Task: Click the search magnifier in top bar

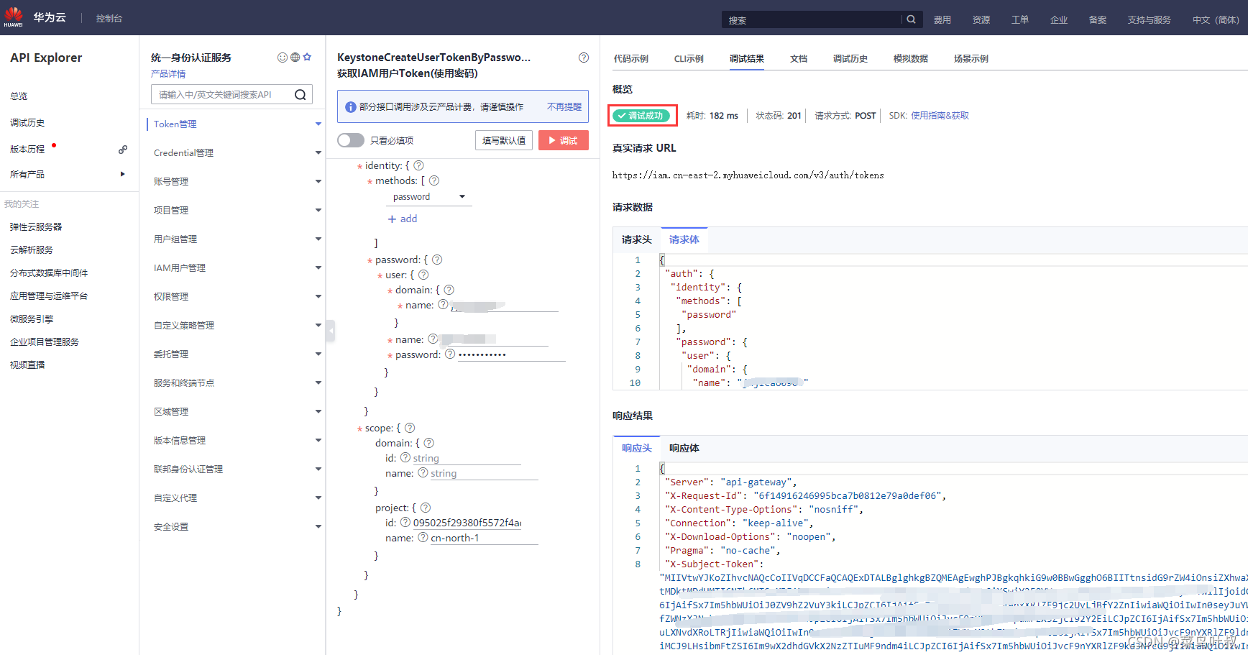Action: [x=911, y=19]
